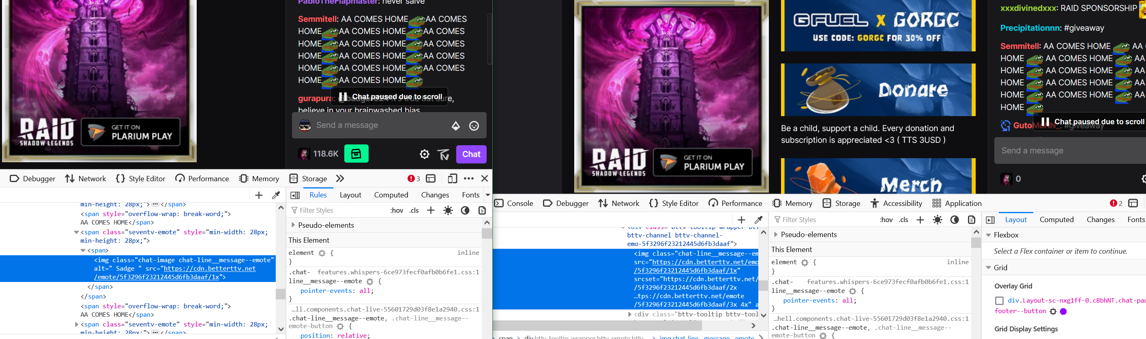This screenshot has width=1146, height=339.
Task: Collapse Flexbox section in Layout panel
Action: click(989, 235)
